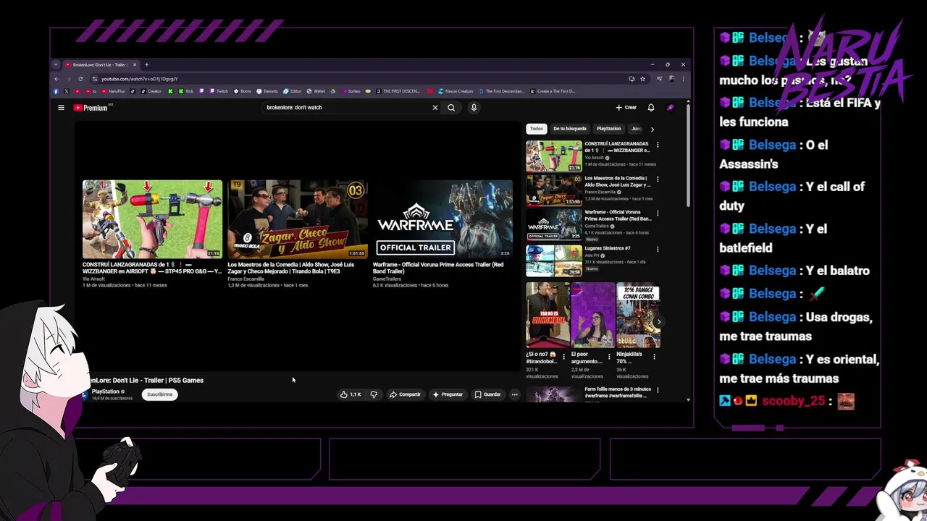Screen dimensions: 927x521
Task: Open options for CONSTRUÍ LANZAGRANADAS sidebar video
Action: (x=658, y=145)
